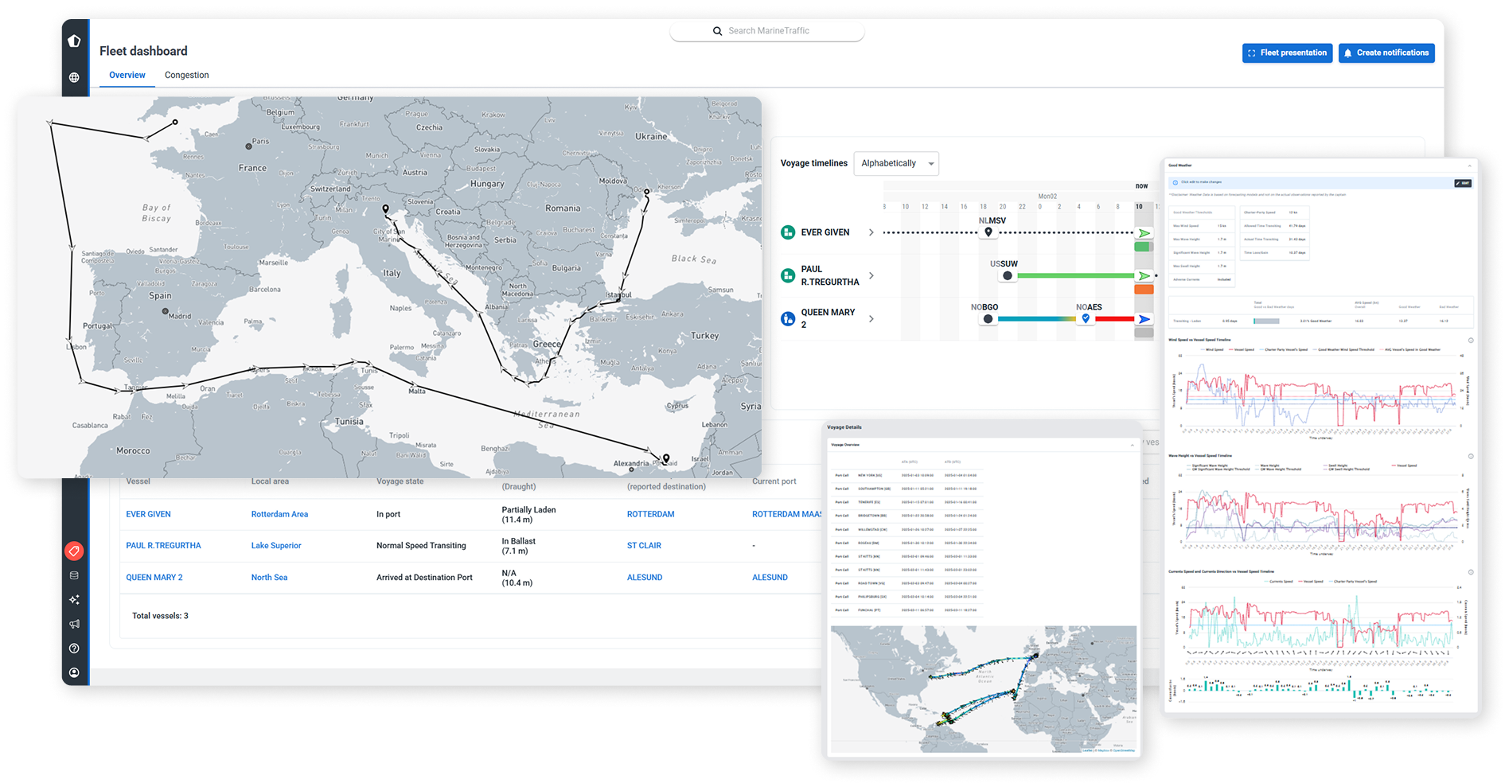1505x783 pixels.
Task: Open the EVER GIVEN vessel link in table
Action: point(148,514)
